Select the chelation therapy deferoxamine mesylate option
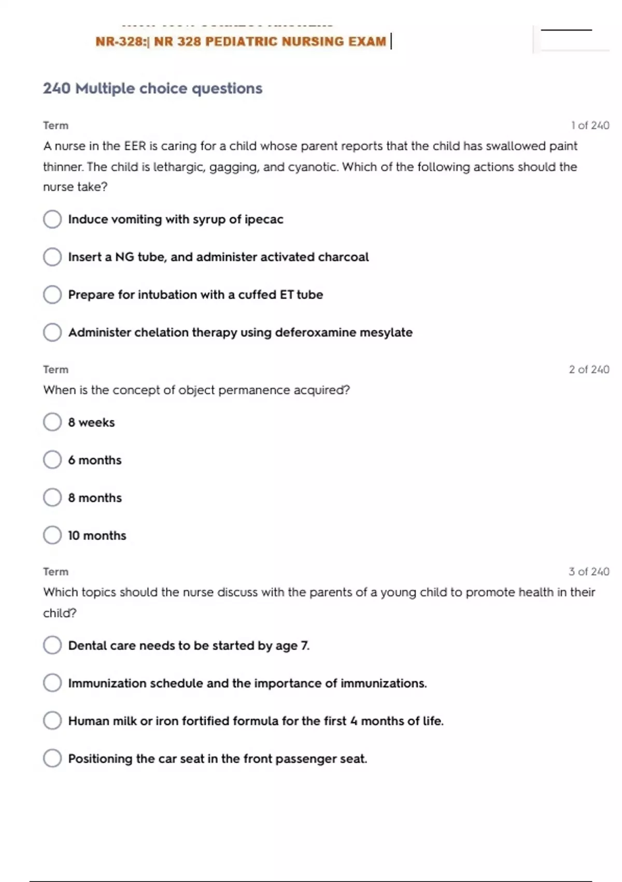The height and width of the screenshot is (882, 622). [x=52, y=333]
